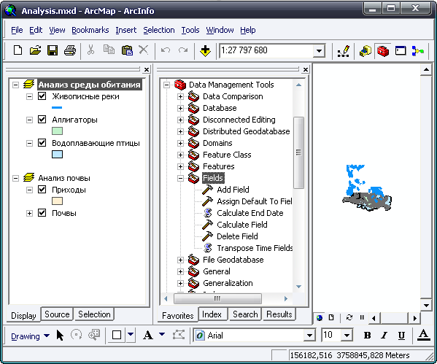Open the Editor toolbar pencil icon
The width and height of the screenshot is (437, 364).
(344, 51)
